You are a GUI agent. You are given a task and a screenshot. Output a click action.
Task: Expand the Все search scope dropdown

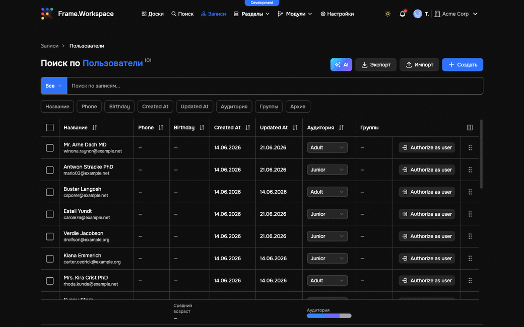[54, 86]
